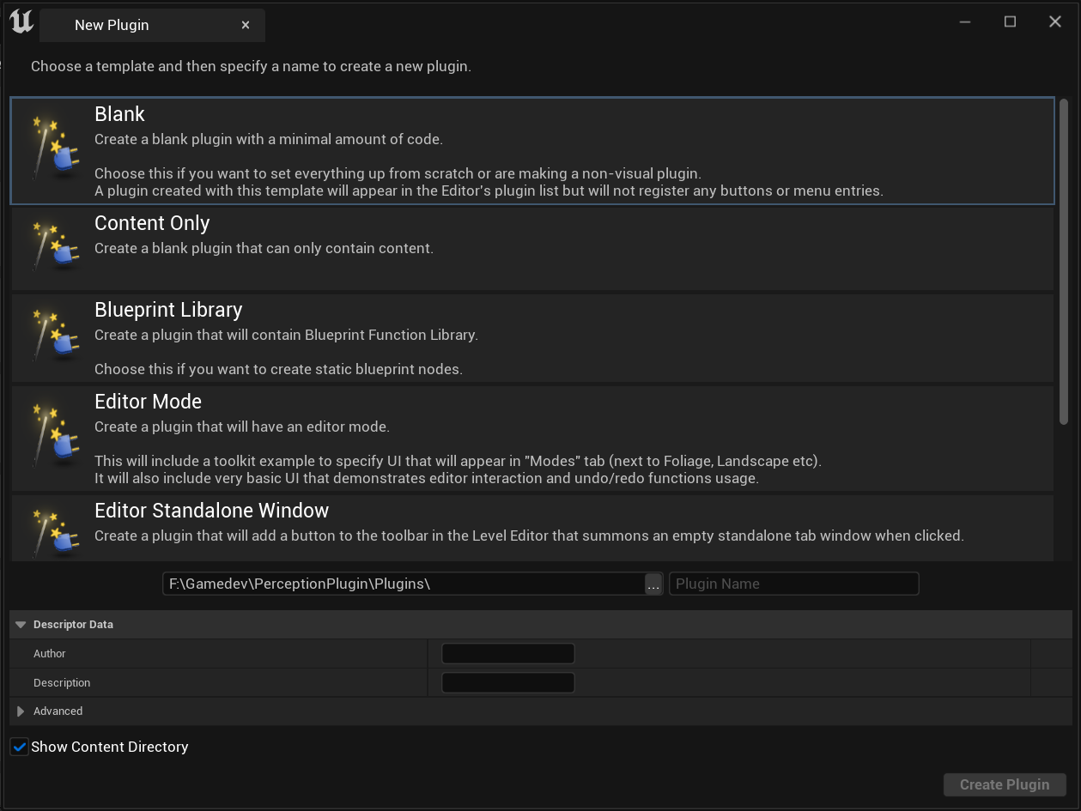Click the Blank template wand icon

[56, 149]
